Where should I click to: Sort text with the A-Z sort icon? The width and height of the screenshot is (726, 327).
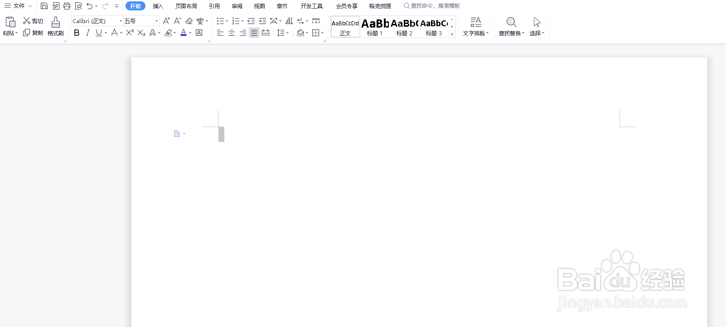289,21
